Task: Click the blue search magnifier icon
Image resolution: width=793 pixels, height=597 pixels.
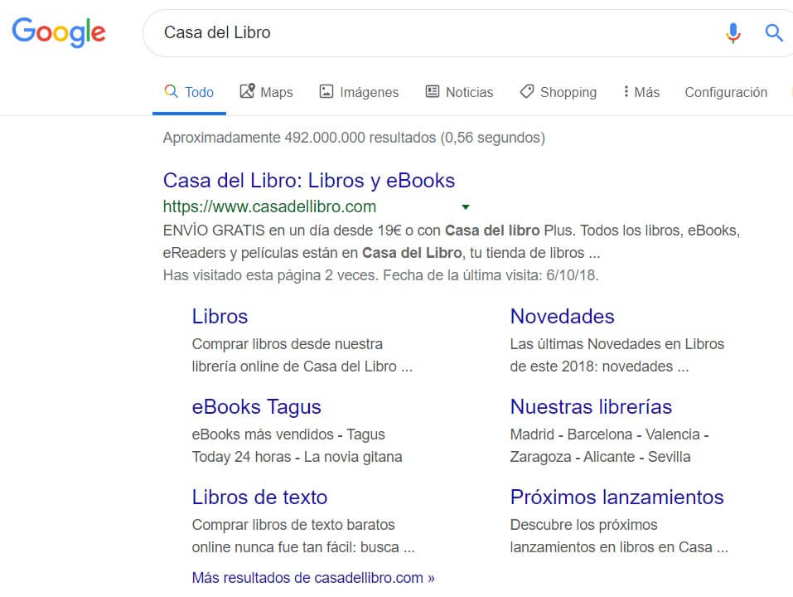Action: [x=773, y=33]
